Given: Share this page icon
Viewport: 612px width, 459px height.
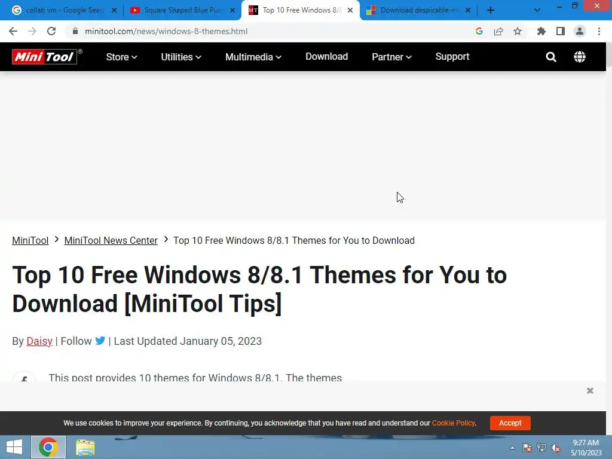Looking at the screenshot, I should (x=498, y=31).
